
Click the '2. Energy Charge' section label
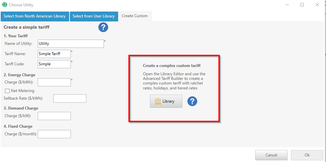tap(20, 75)
